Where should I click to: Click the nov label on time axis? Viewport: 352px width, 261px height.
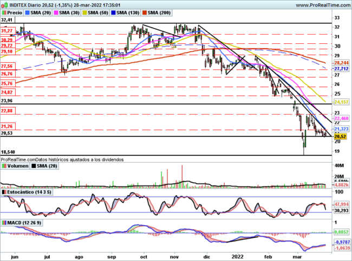(x=174, y=257)
